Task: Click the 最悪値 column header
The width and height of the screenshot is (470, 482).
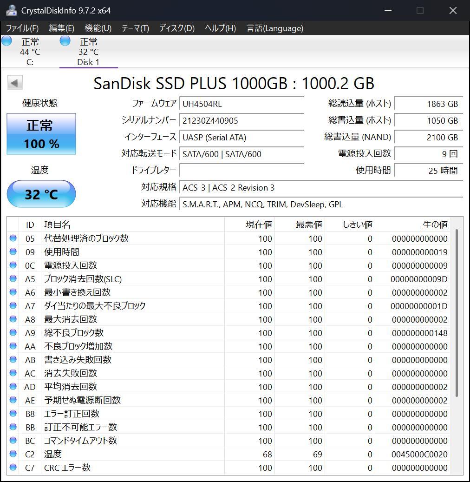Action: (300, 224)
